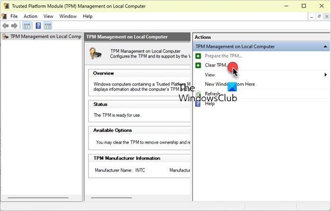Open the Window menu
Viewport: 331px width, 211px height.
click(68, 16)
